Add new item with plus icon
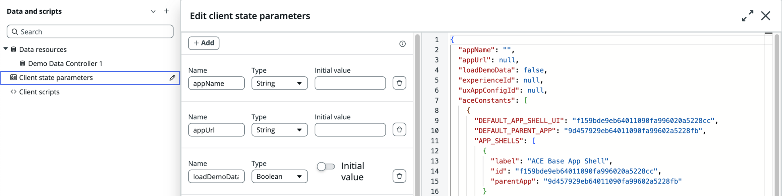Image resolution: width=782 pixels, height=196 pixels. (x=166, y=11)
